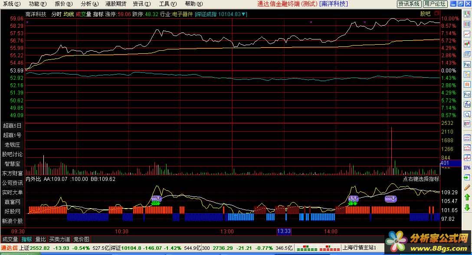The width and height of the screenshot is (472, 255).
Task: Select the pencil drawing tool icon
Action: [467, 187]
